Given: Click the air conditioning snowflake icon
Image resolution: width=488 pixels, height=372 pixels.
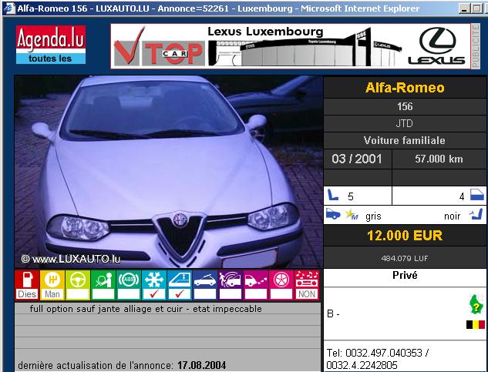Looking at the screenshot, I should click(x=154, y=279).
